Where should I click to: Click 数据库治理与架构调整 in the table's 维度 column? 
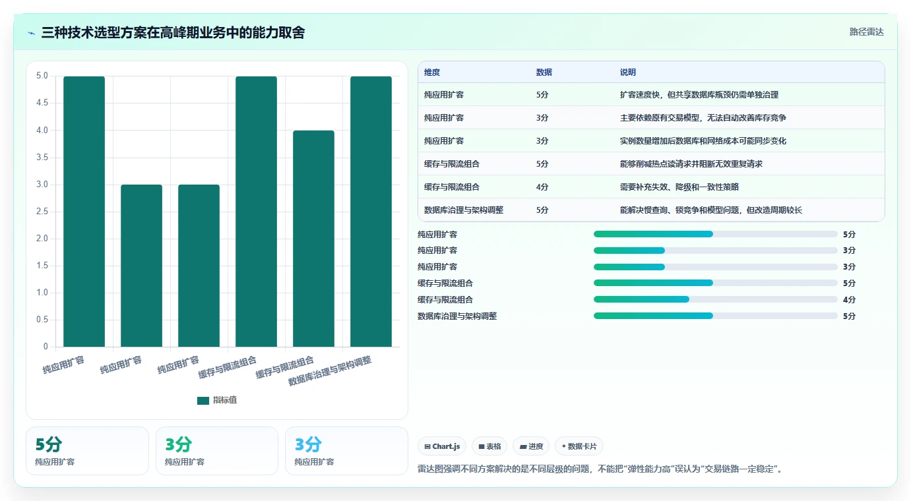(464, 210)
